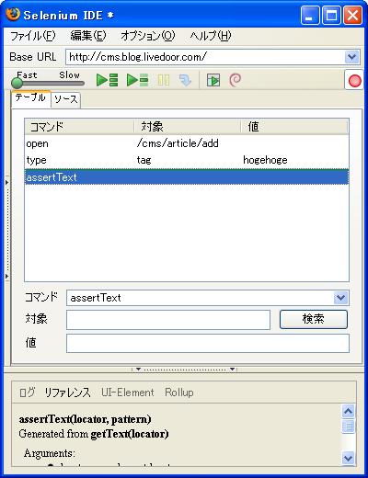Click the upper left sidebar expander arrow
368x478 pixels.
click(x=6, y=183)
